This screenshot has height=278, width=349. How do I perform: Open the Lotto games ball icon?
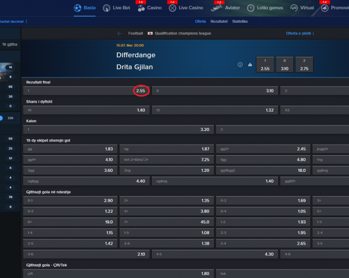point(250,8)
